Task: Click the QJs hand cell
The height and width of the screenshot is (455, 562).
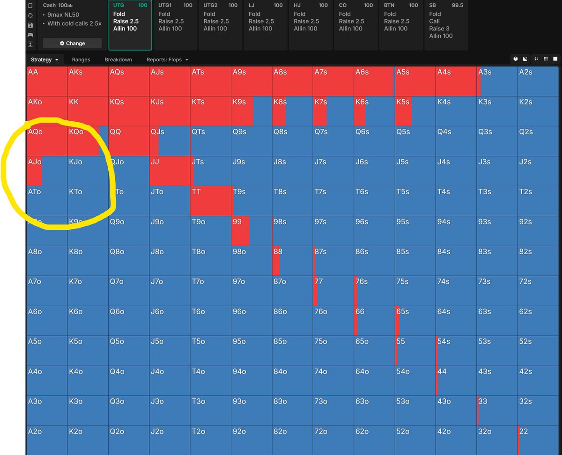Action: [x=170, y=141]
